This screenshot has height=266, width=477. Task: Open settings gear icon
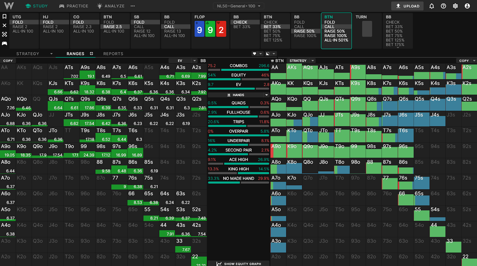click(455, 6)
